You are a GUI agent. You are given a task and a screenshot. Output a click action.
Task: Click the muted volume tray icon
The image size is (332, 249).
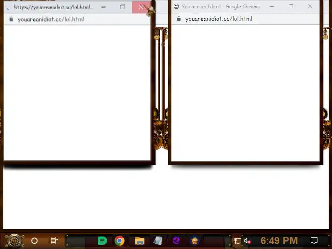[247, 241]
